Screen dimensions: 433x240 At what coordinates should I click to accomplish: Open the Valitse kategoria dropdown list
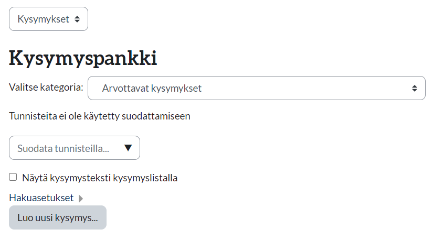tap(256, 88)
